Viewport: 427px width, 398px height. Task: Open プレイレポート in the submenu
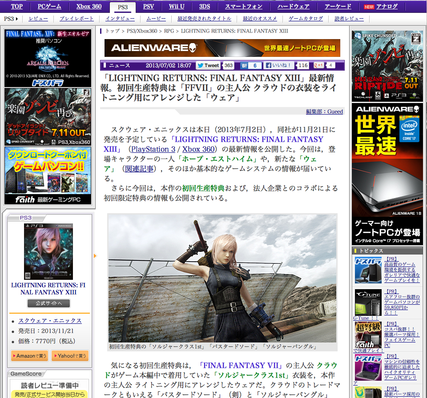point(77,19)
